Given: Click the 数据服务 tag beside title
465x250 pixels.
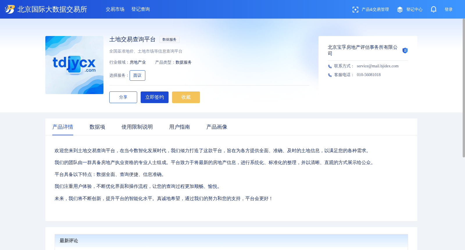Looking at the screenshot, I should pos(169,39).
